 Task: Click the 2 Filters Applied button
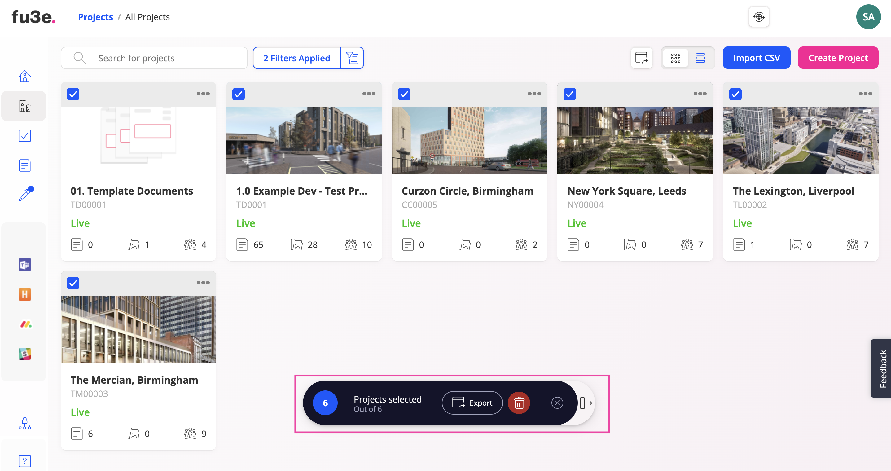coord(297,58)
